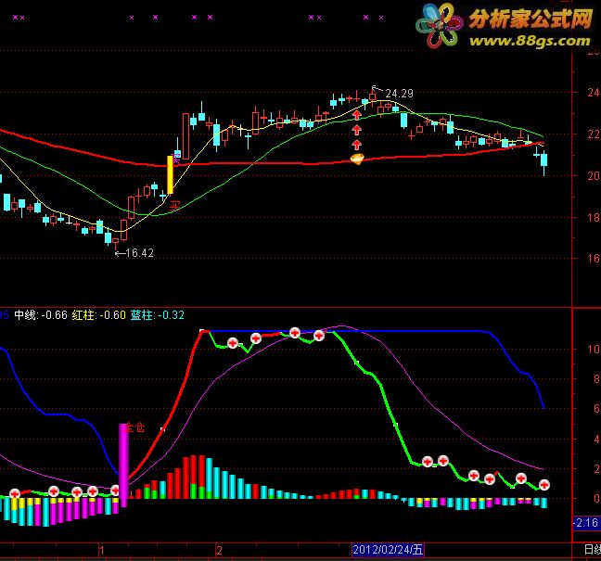
Task: Click the 分析家公式网 logo title
Action: point(531,19)
